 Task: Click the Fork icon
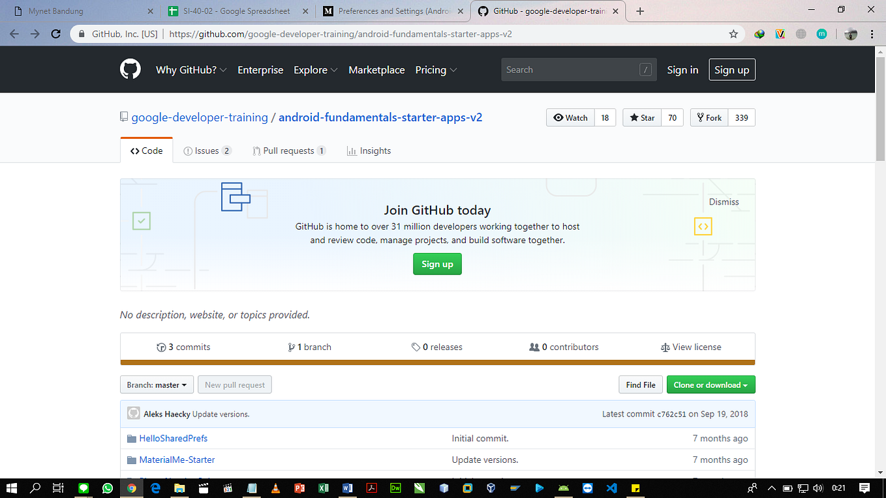699,117
